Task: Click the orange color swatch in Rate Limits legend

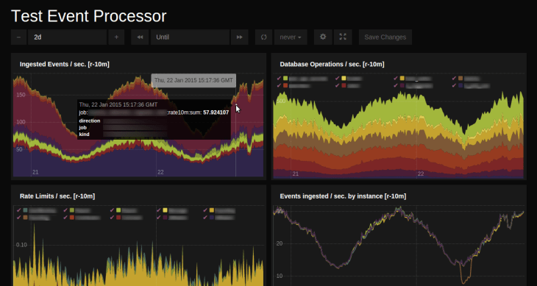Action: point(72,217)
